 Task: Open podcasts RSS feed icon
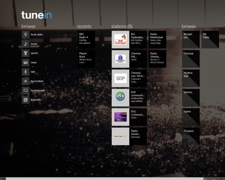25,100
